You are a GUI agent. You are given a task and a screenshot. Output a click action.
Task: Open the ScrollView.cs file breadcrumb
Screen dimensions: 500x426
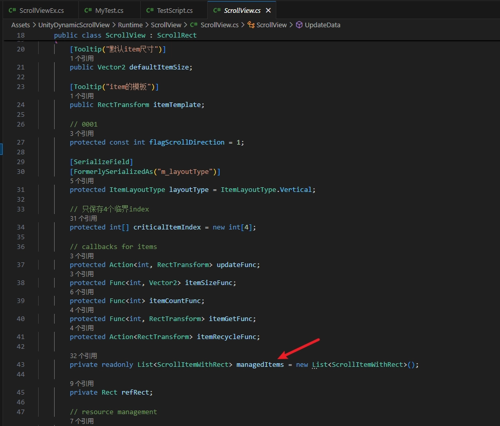[x=220, y=25]
